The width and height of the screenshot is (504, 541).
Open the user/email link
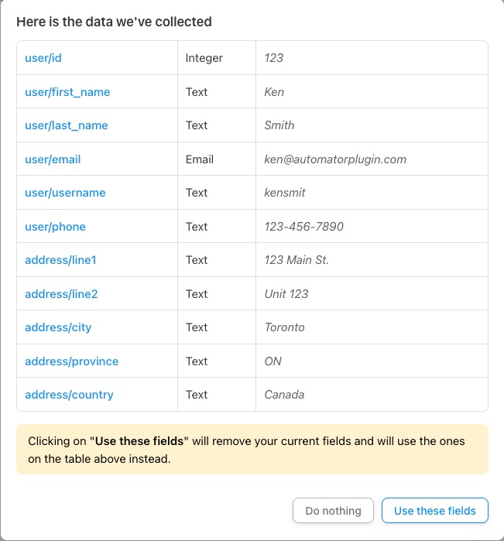[x=53, y=159]
